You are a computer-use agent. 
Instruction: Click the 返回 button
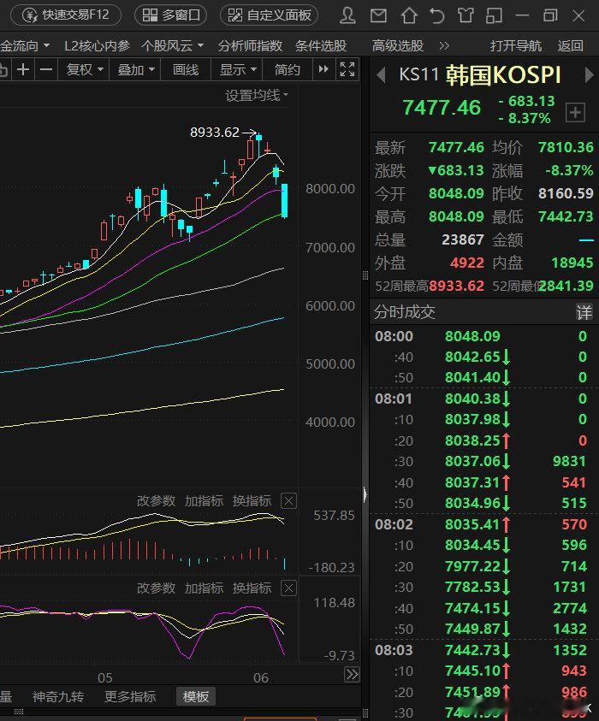click(x=571, y=46)
